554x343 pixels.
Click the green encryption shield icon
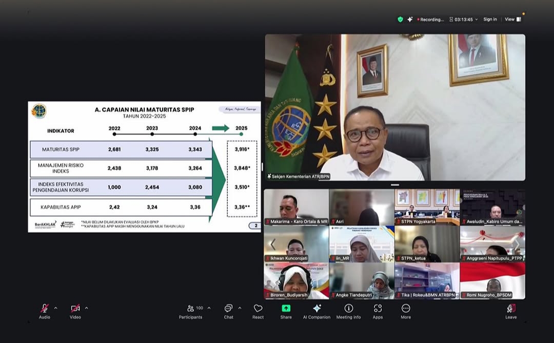pos(400,20)
